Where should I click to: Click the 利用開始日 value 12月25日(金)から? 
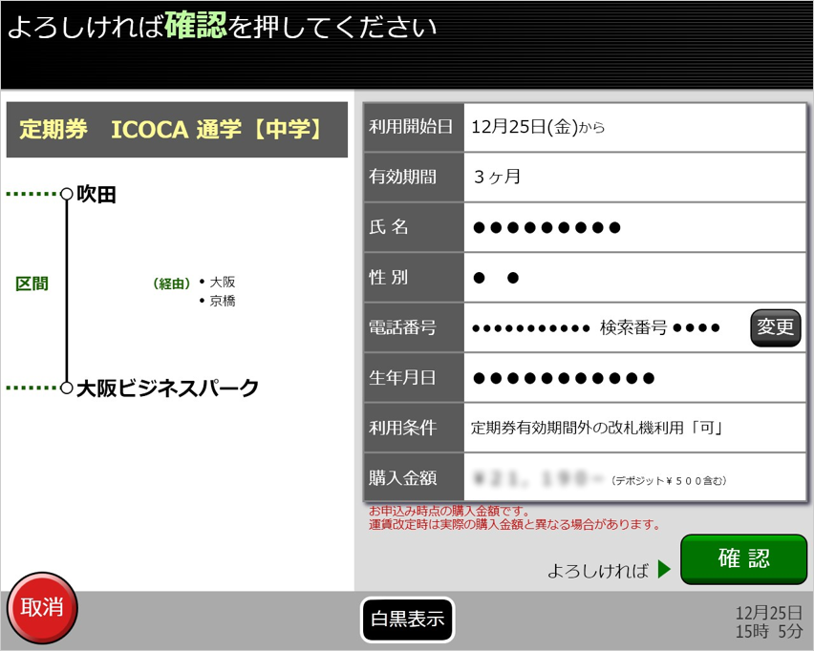tap(538, 127)
